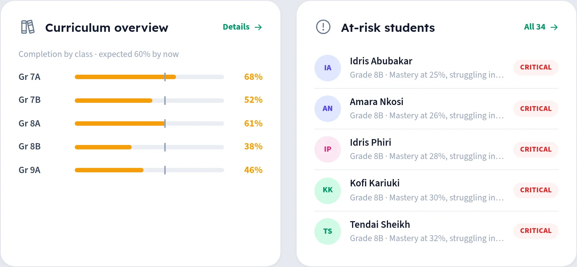Click the arrow icon next to Details

[x=258, y=27]
